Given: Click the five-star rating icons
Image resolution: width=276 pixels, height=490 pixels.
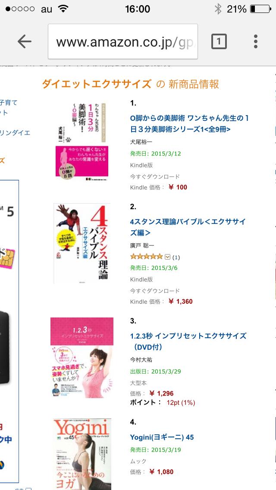Looking at the screenshot, I should (146, 257).
